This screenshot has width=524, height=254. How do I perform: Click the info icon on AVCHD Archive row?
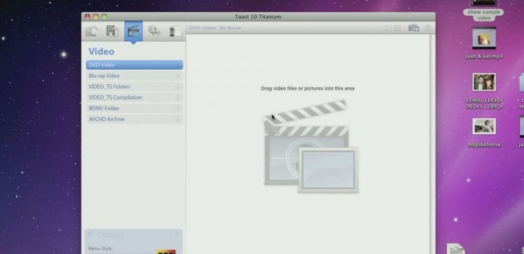pos(178,119)
